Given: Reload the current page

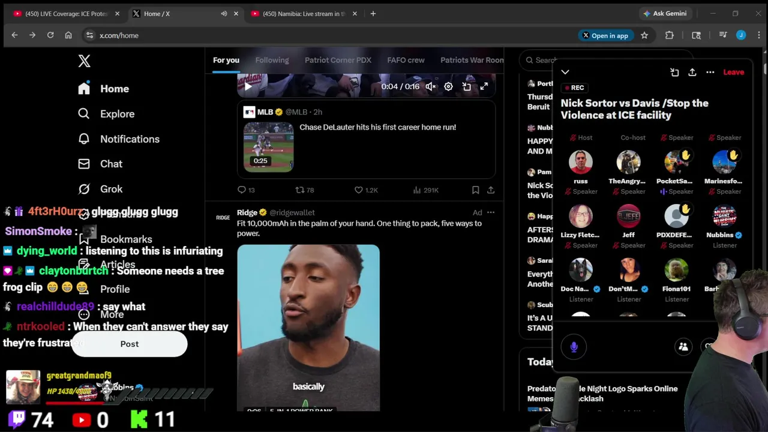Looking at the screenshot, I should coord(50,35).
